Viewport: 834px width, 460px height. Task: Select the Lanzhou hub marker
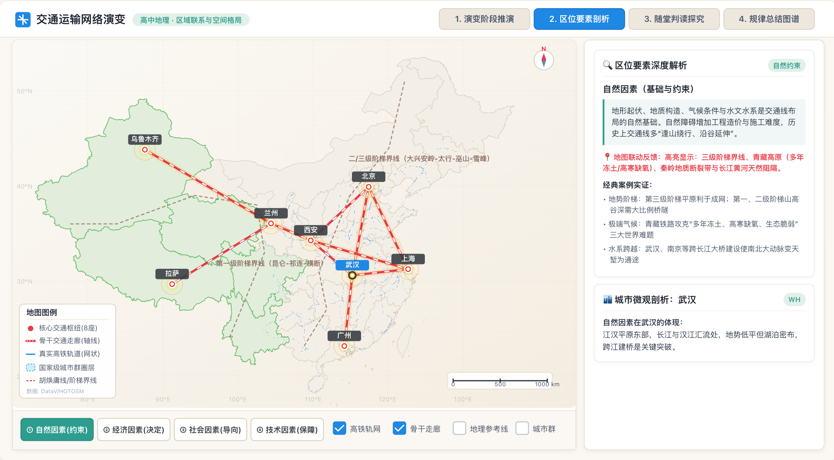[271, 223]
